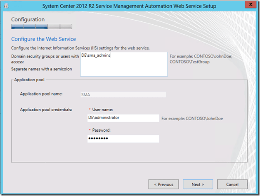Cancel the web service setup

tap(233, 184)
